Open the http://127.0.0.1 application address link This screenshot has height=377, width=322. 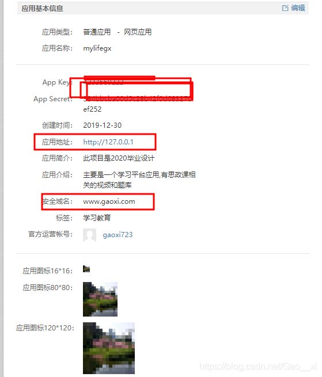coord(108,142)
